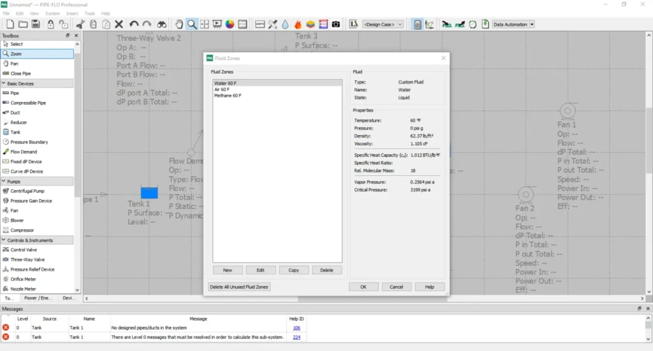Image resolution: width=653 pixels, height=351 pixels.
Task: Click the scissors Cut toolbar icon
Action: 80,24
